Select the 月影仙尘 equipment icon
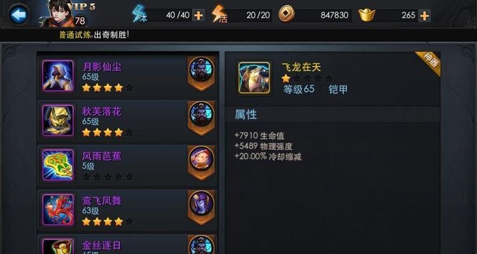 [58, 76]
